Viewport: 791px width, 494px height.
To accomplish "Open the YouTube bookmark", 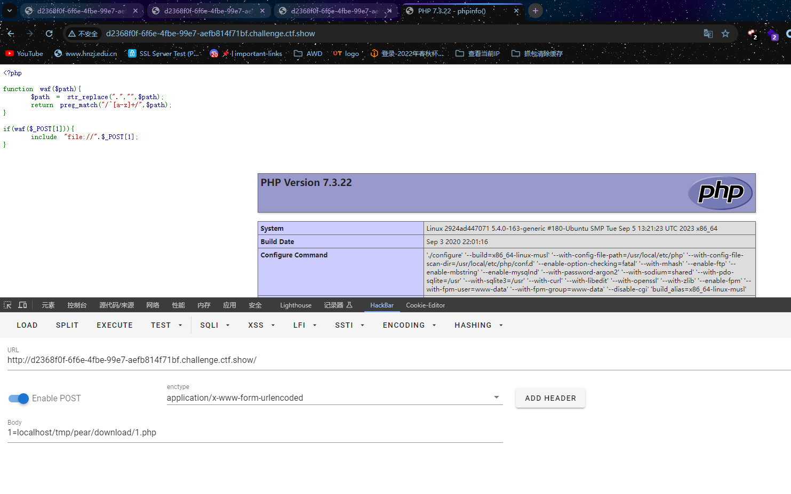I will [24, 54].
